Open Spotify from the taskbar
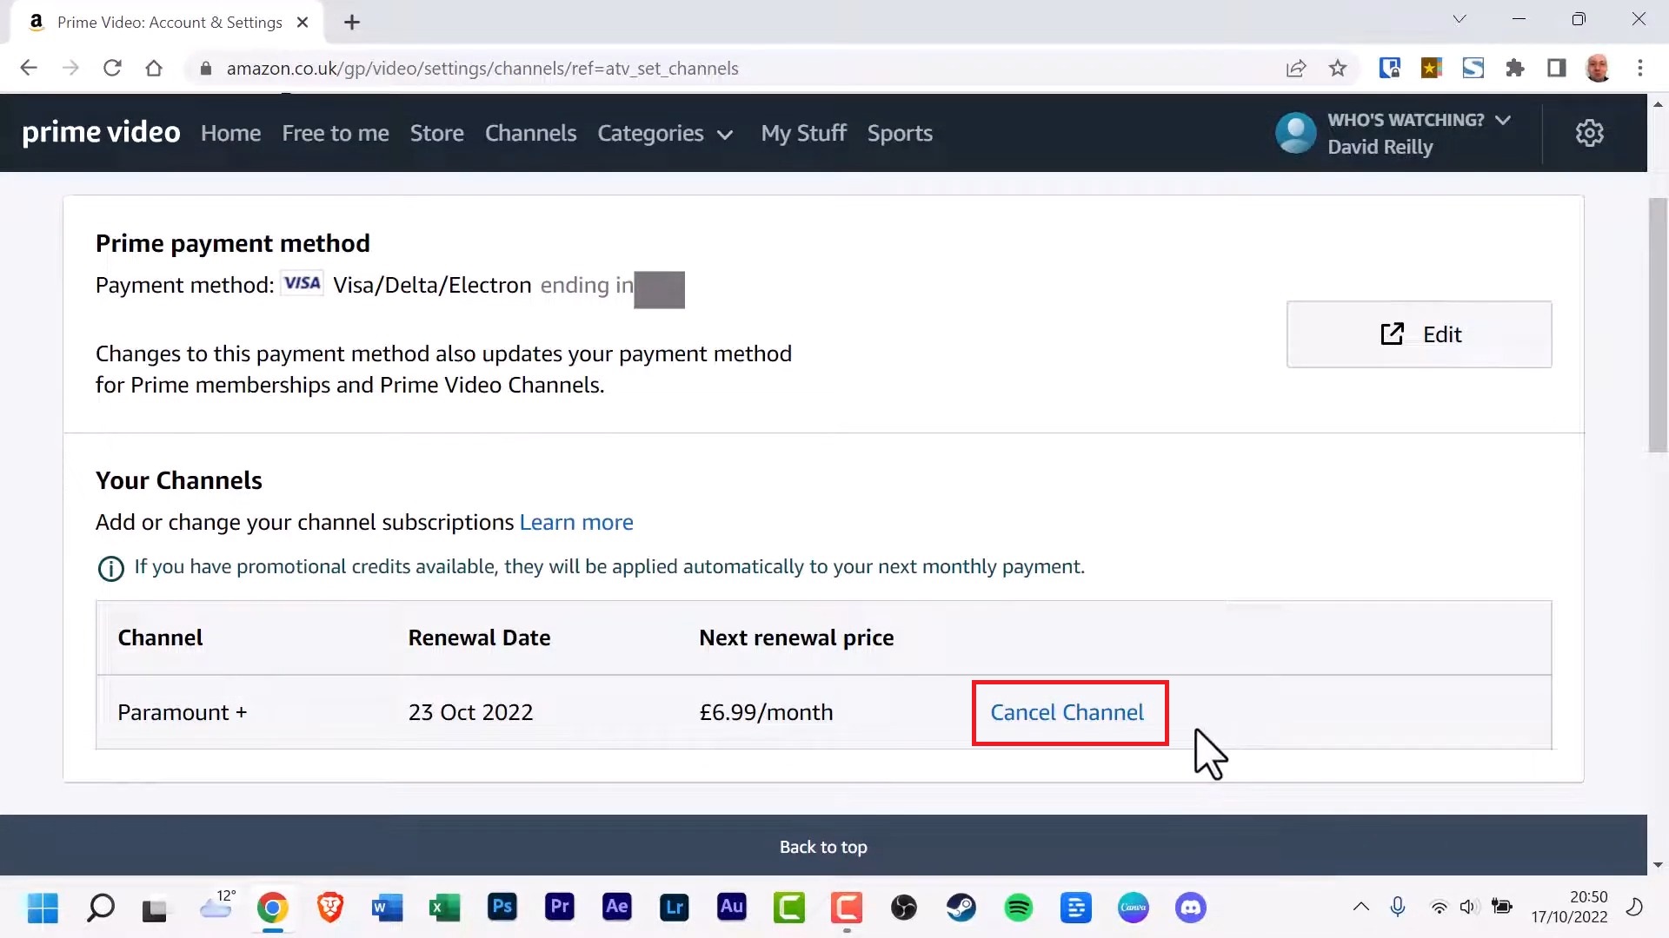The width and height of the screenshot is (1669, 938). pos(1018,908)
